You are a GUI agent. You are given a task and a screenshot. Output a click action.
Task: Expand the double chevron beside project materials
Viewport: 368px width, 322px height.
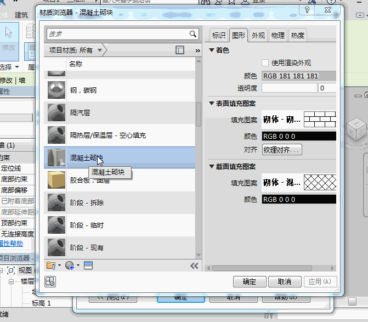[x=198, y=50]
